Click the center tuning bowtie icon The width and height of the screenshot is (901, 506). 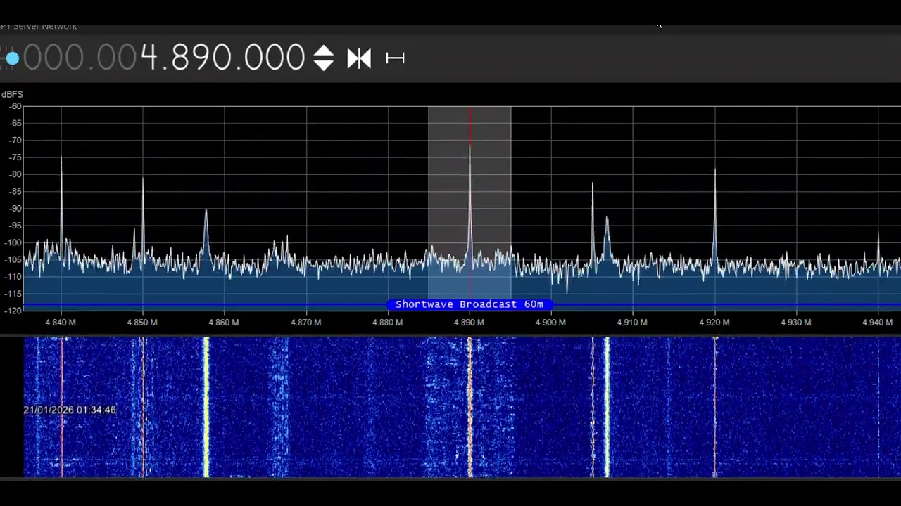coord(359,58)
